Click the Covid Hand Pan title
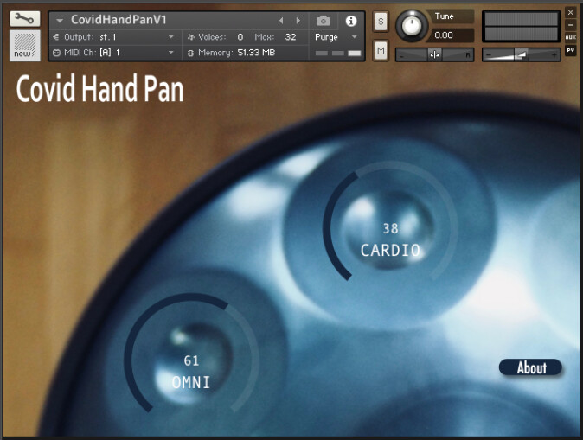The image size is (583, 440). coord(99,88)
